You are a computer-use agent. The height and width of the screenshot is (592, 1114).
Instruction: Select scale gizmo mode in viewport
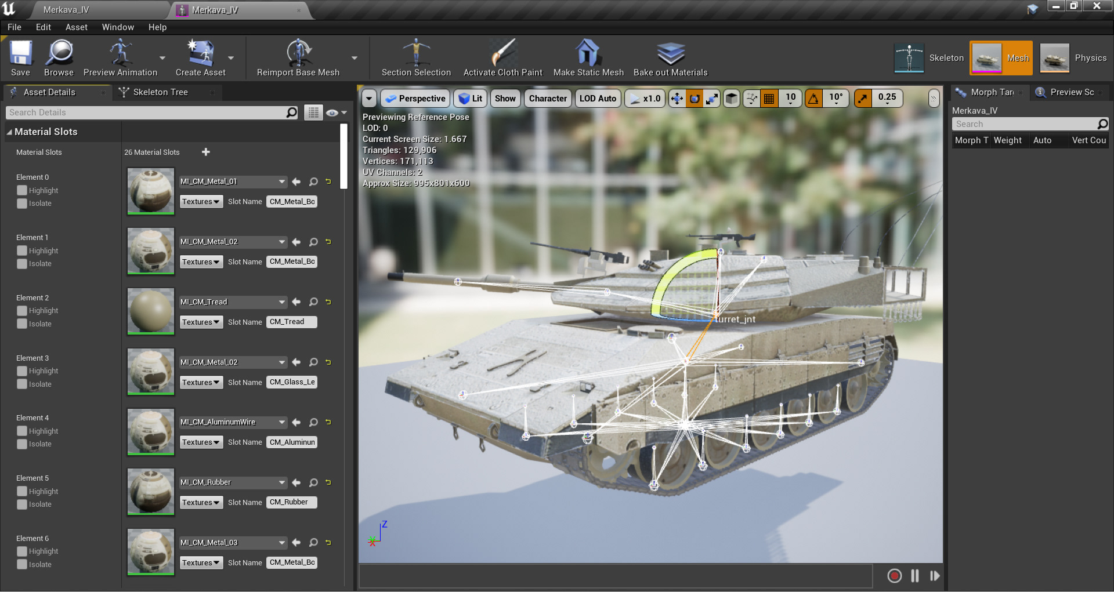point(712,99)
